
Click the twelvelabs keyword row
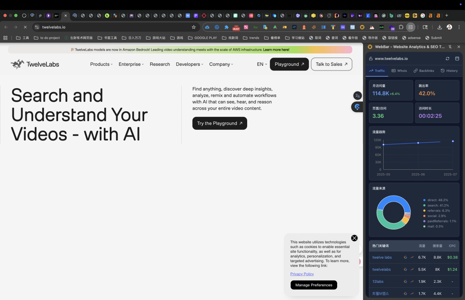click(x=414, y=269)
